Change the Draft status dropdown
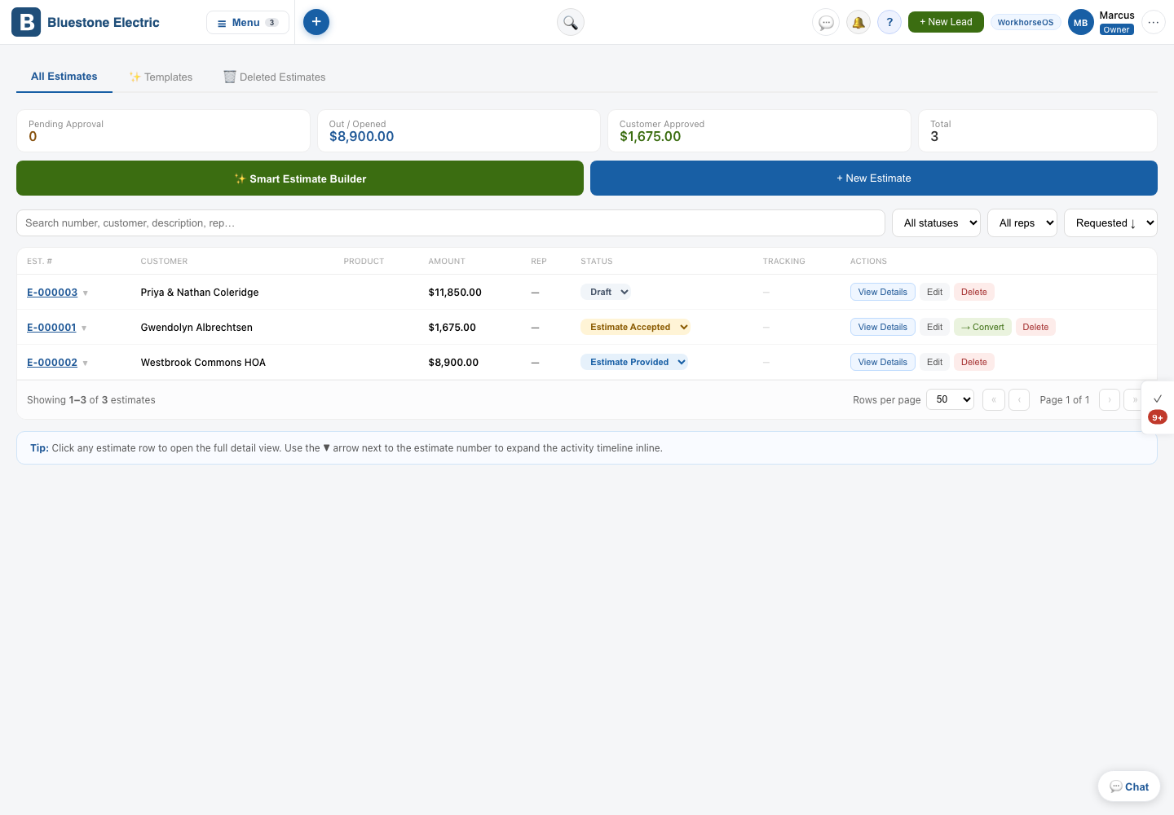 click(x=606, y=292)
